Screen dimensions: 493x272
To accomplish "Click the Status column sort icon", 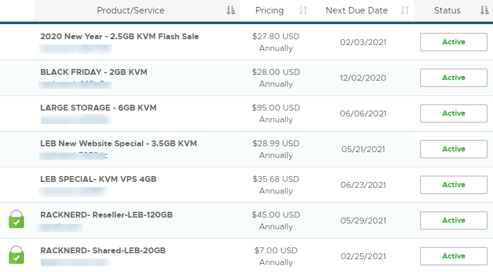I will (x=484, y=11).
